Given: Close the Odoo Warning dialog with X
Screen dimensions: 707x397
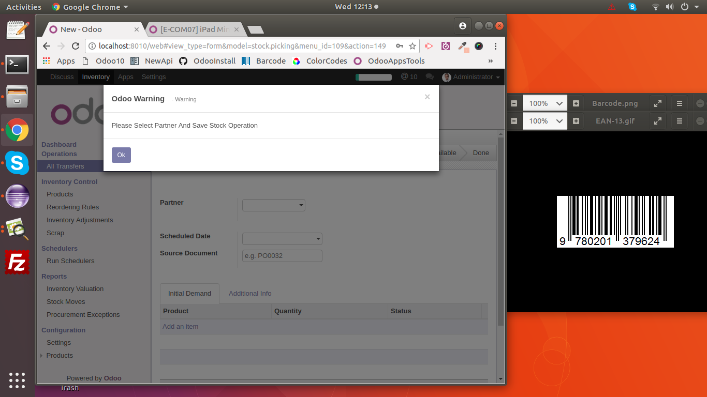Looking at the screenshot, I should (427, 97).
